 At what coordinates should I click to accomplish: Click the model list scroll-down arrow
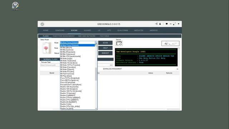(96, 108)
